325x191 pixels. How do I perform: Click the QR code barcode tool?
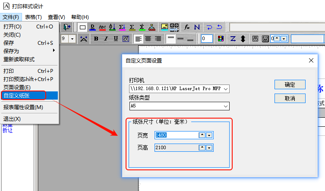click(x=174, y=27)
